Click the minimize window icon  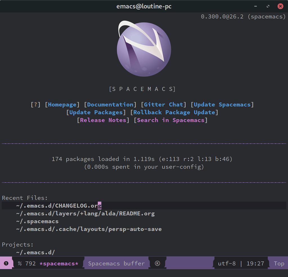255,6
